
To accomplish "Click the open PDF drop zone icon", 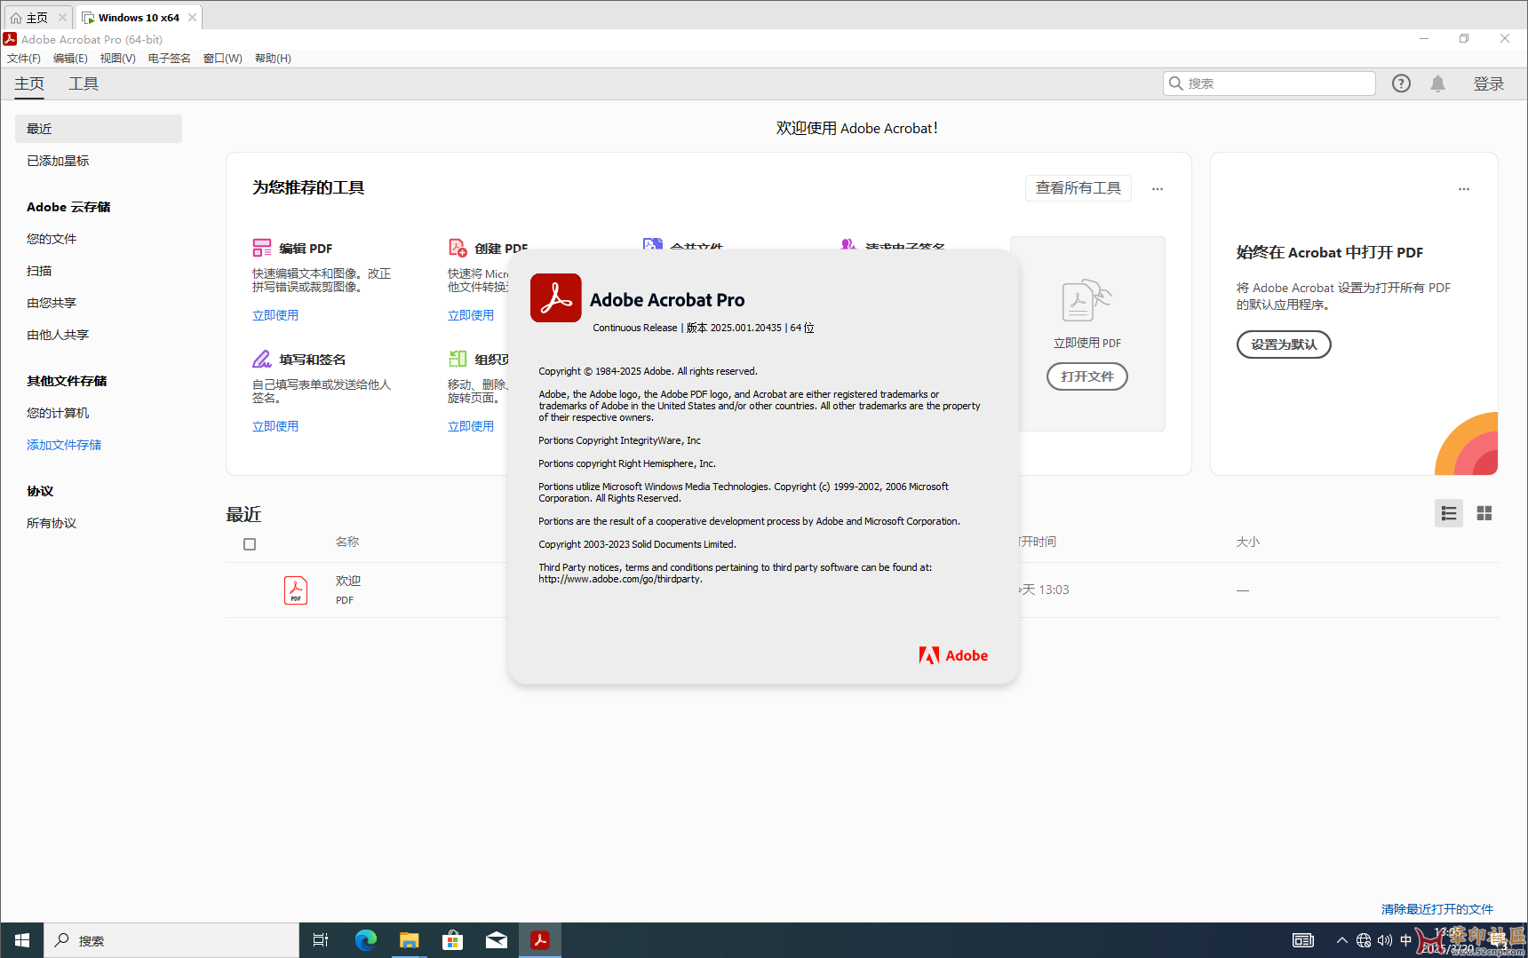I will pos(1086,301).
